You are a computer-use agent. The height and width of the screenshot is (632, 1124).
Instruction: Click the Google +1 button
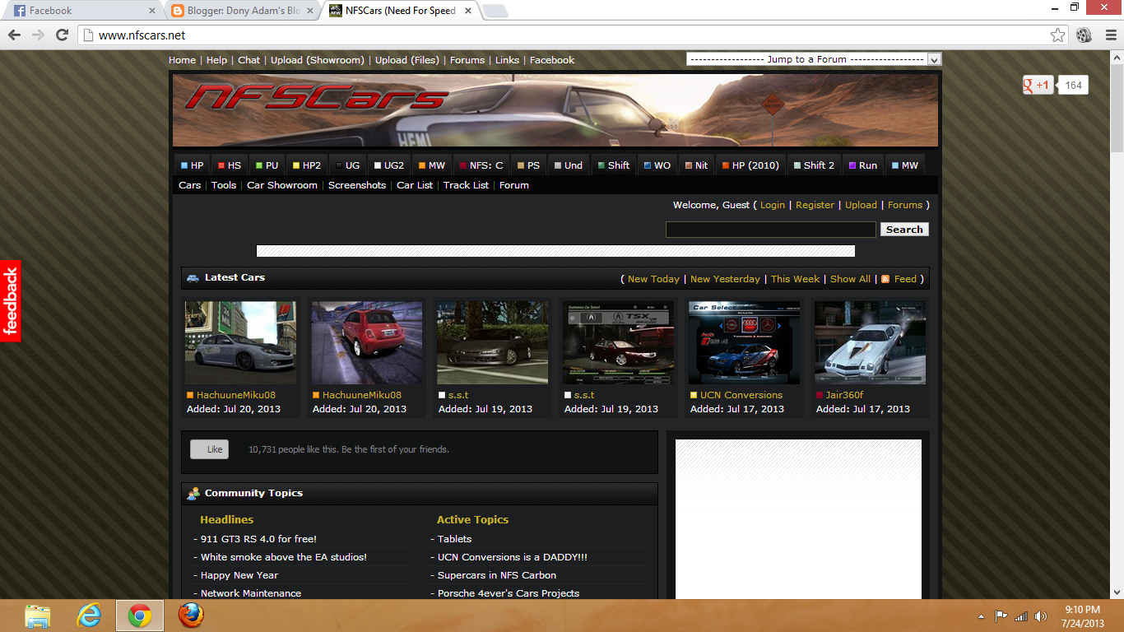click(x=1038, y=85)
